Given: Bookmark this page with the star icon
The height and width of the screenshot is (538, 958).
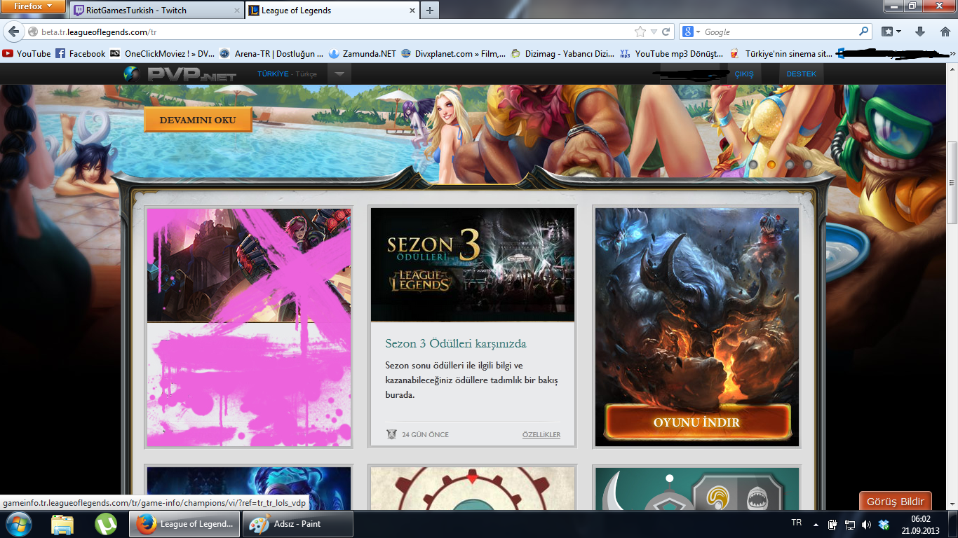Looking at the screenshot, I should (640, 32).
